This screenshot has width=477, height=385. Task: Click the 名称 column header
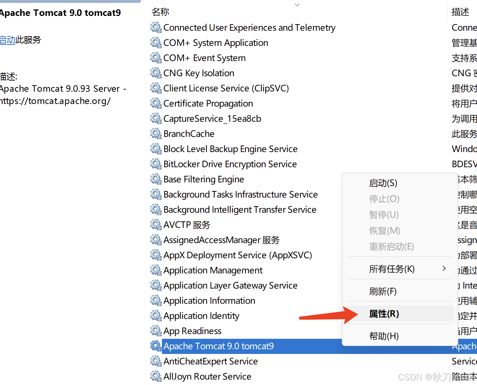coord(160,12)
